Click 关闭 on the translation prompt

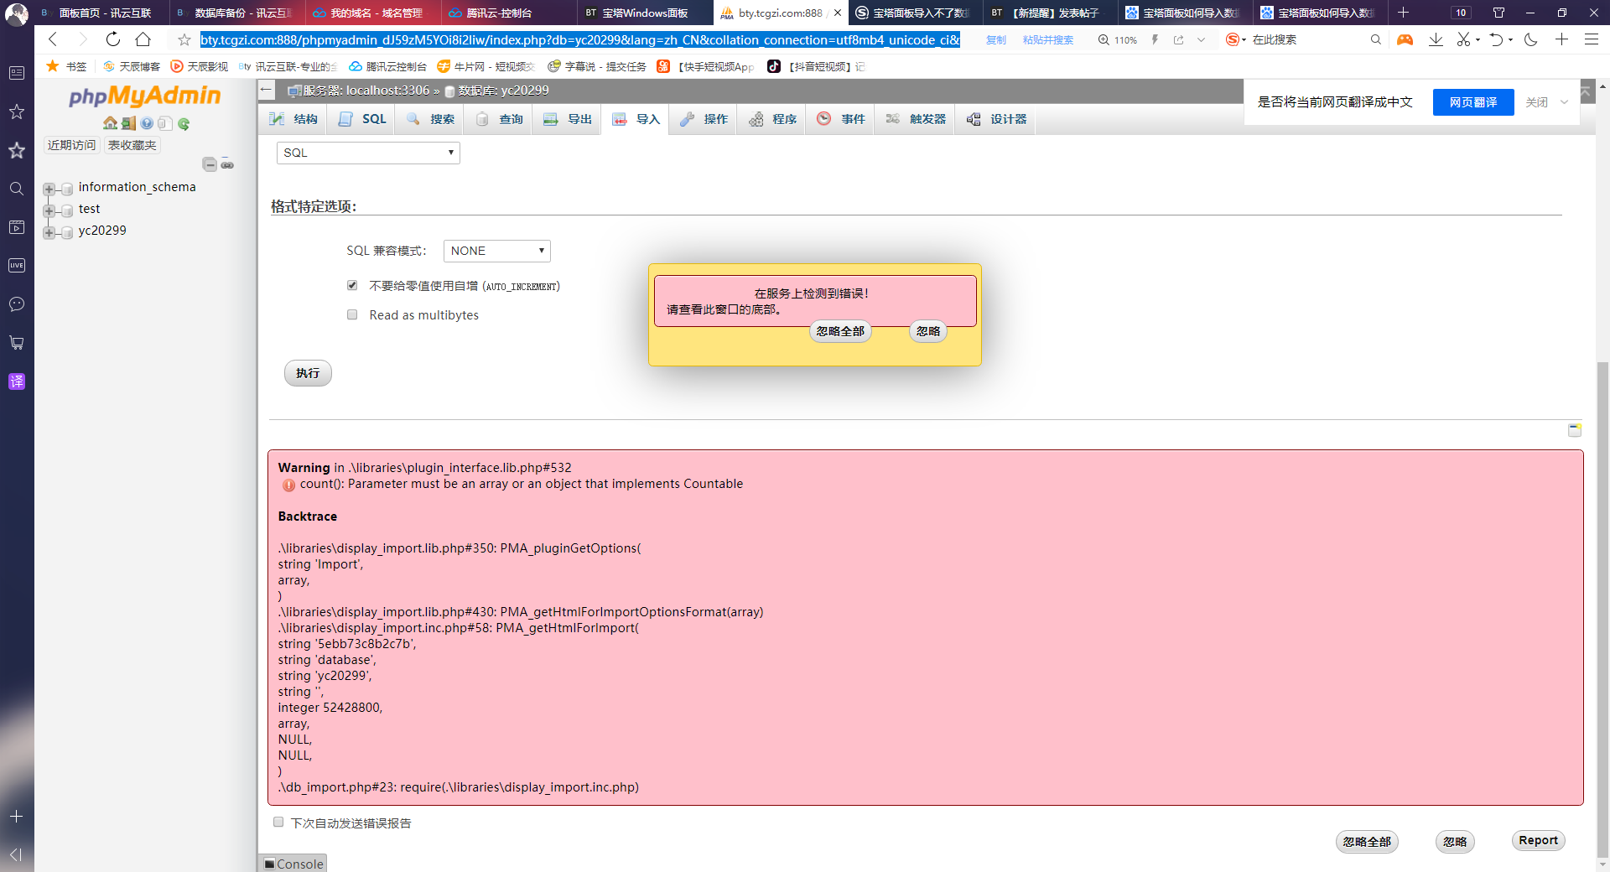coord(1536,102)
